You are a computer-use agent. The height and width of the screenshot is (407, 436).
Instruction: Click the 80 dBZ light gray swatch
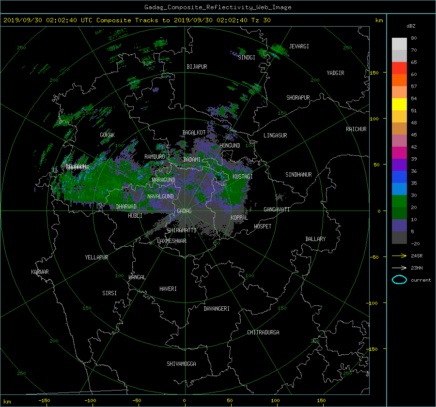point(399,44)
